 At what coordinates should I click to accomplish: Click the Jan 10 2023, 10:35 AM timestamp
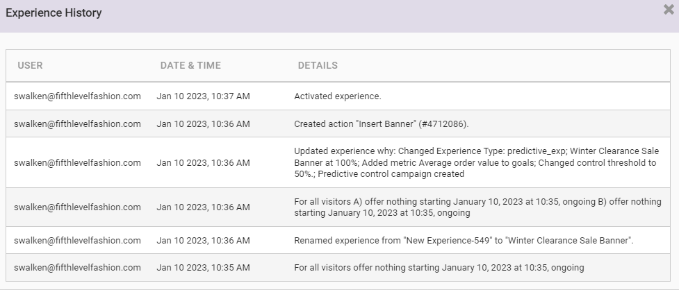203,267
